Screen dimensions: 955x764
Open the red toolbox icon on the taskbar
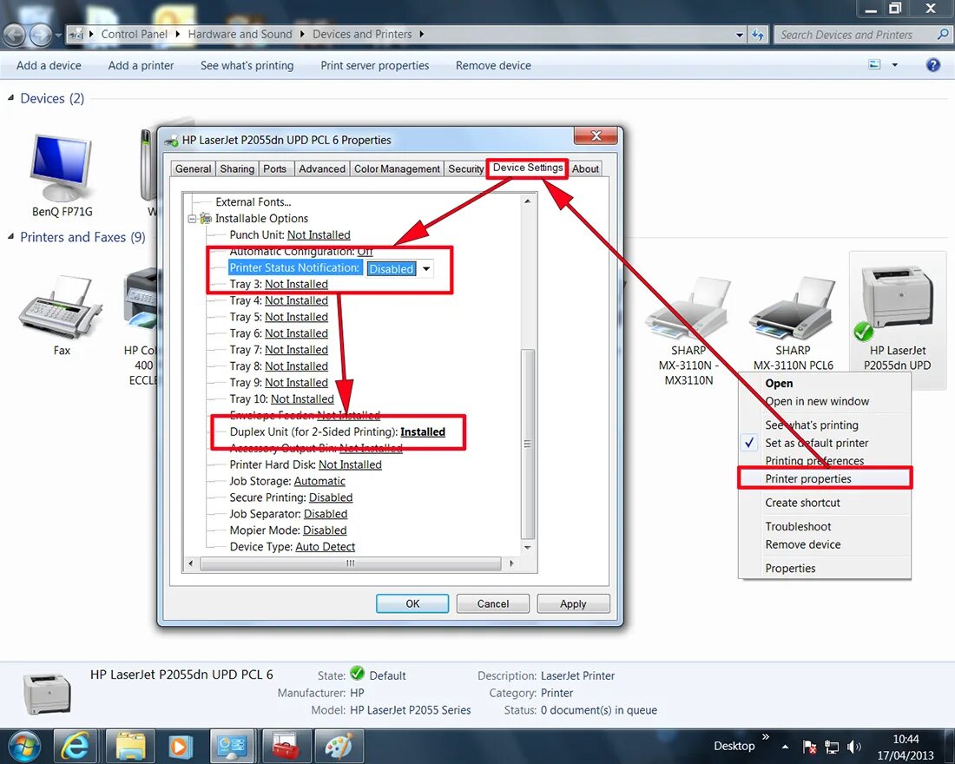click(286, 747)
